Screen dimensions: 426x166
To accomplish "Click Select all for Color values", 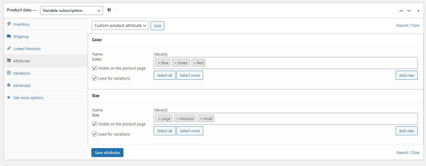I will coord(164,75).
